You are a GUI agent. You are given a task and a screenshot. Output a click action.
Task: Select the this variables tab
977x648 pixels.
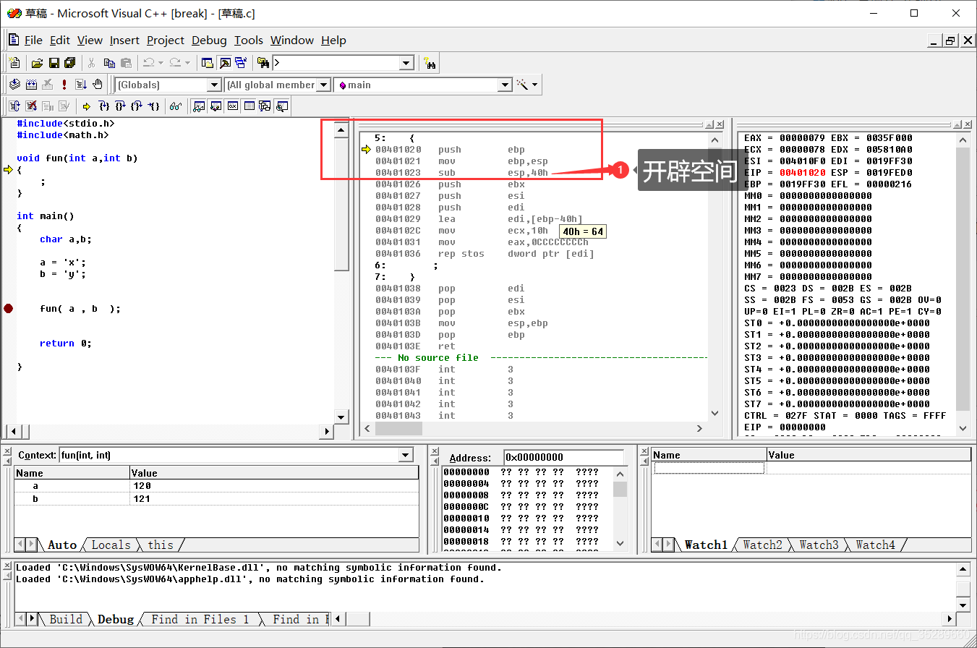[161, 545]
